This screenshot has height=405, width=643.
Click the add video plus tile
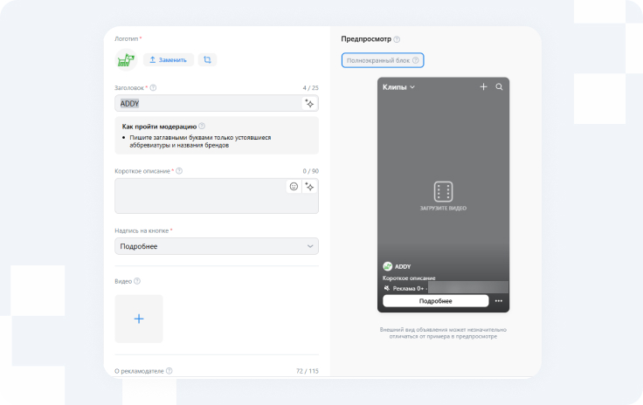tap(138, 319)
